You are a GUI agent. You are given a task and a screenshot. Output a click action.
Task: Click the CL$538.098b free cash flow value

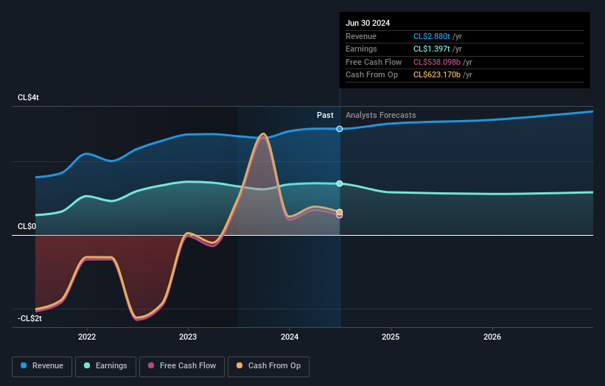437,62
